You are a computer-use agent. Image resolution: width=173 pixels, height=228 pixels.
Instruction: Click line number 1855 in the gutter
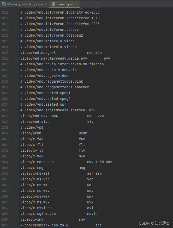click(x=5, y=225)
